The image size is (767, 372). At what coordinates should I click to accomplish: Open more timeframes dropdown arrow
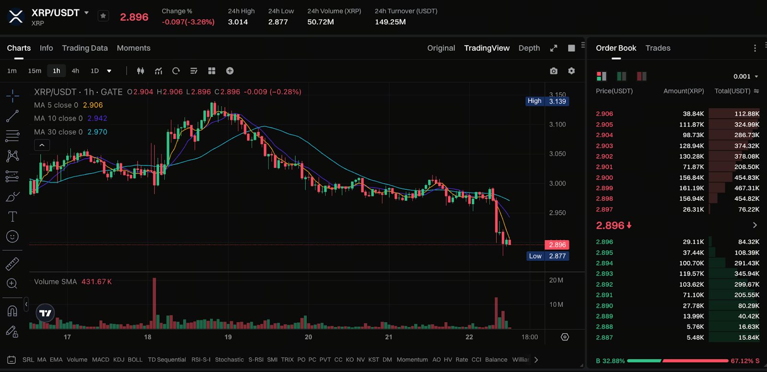(109, 71)
